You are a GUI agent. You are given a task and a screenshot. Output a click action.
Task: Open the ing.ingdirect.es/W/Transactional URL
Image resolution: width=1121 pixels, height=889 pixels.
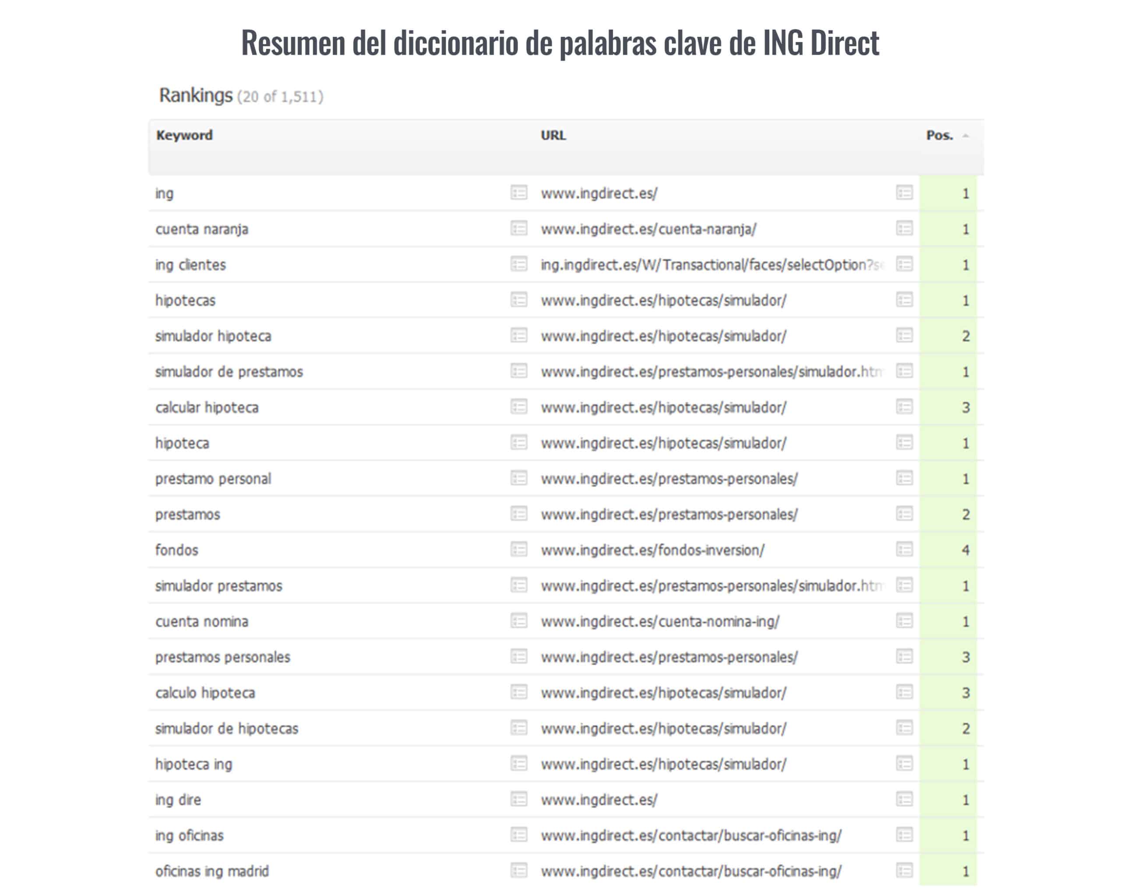pyautogui.click(x=712, y=265)
